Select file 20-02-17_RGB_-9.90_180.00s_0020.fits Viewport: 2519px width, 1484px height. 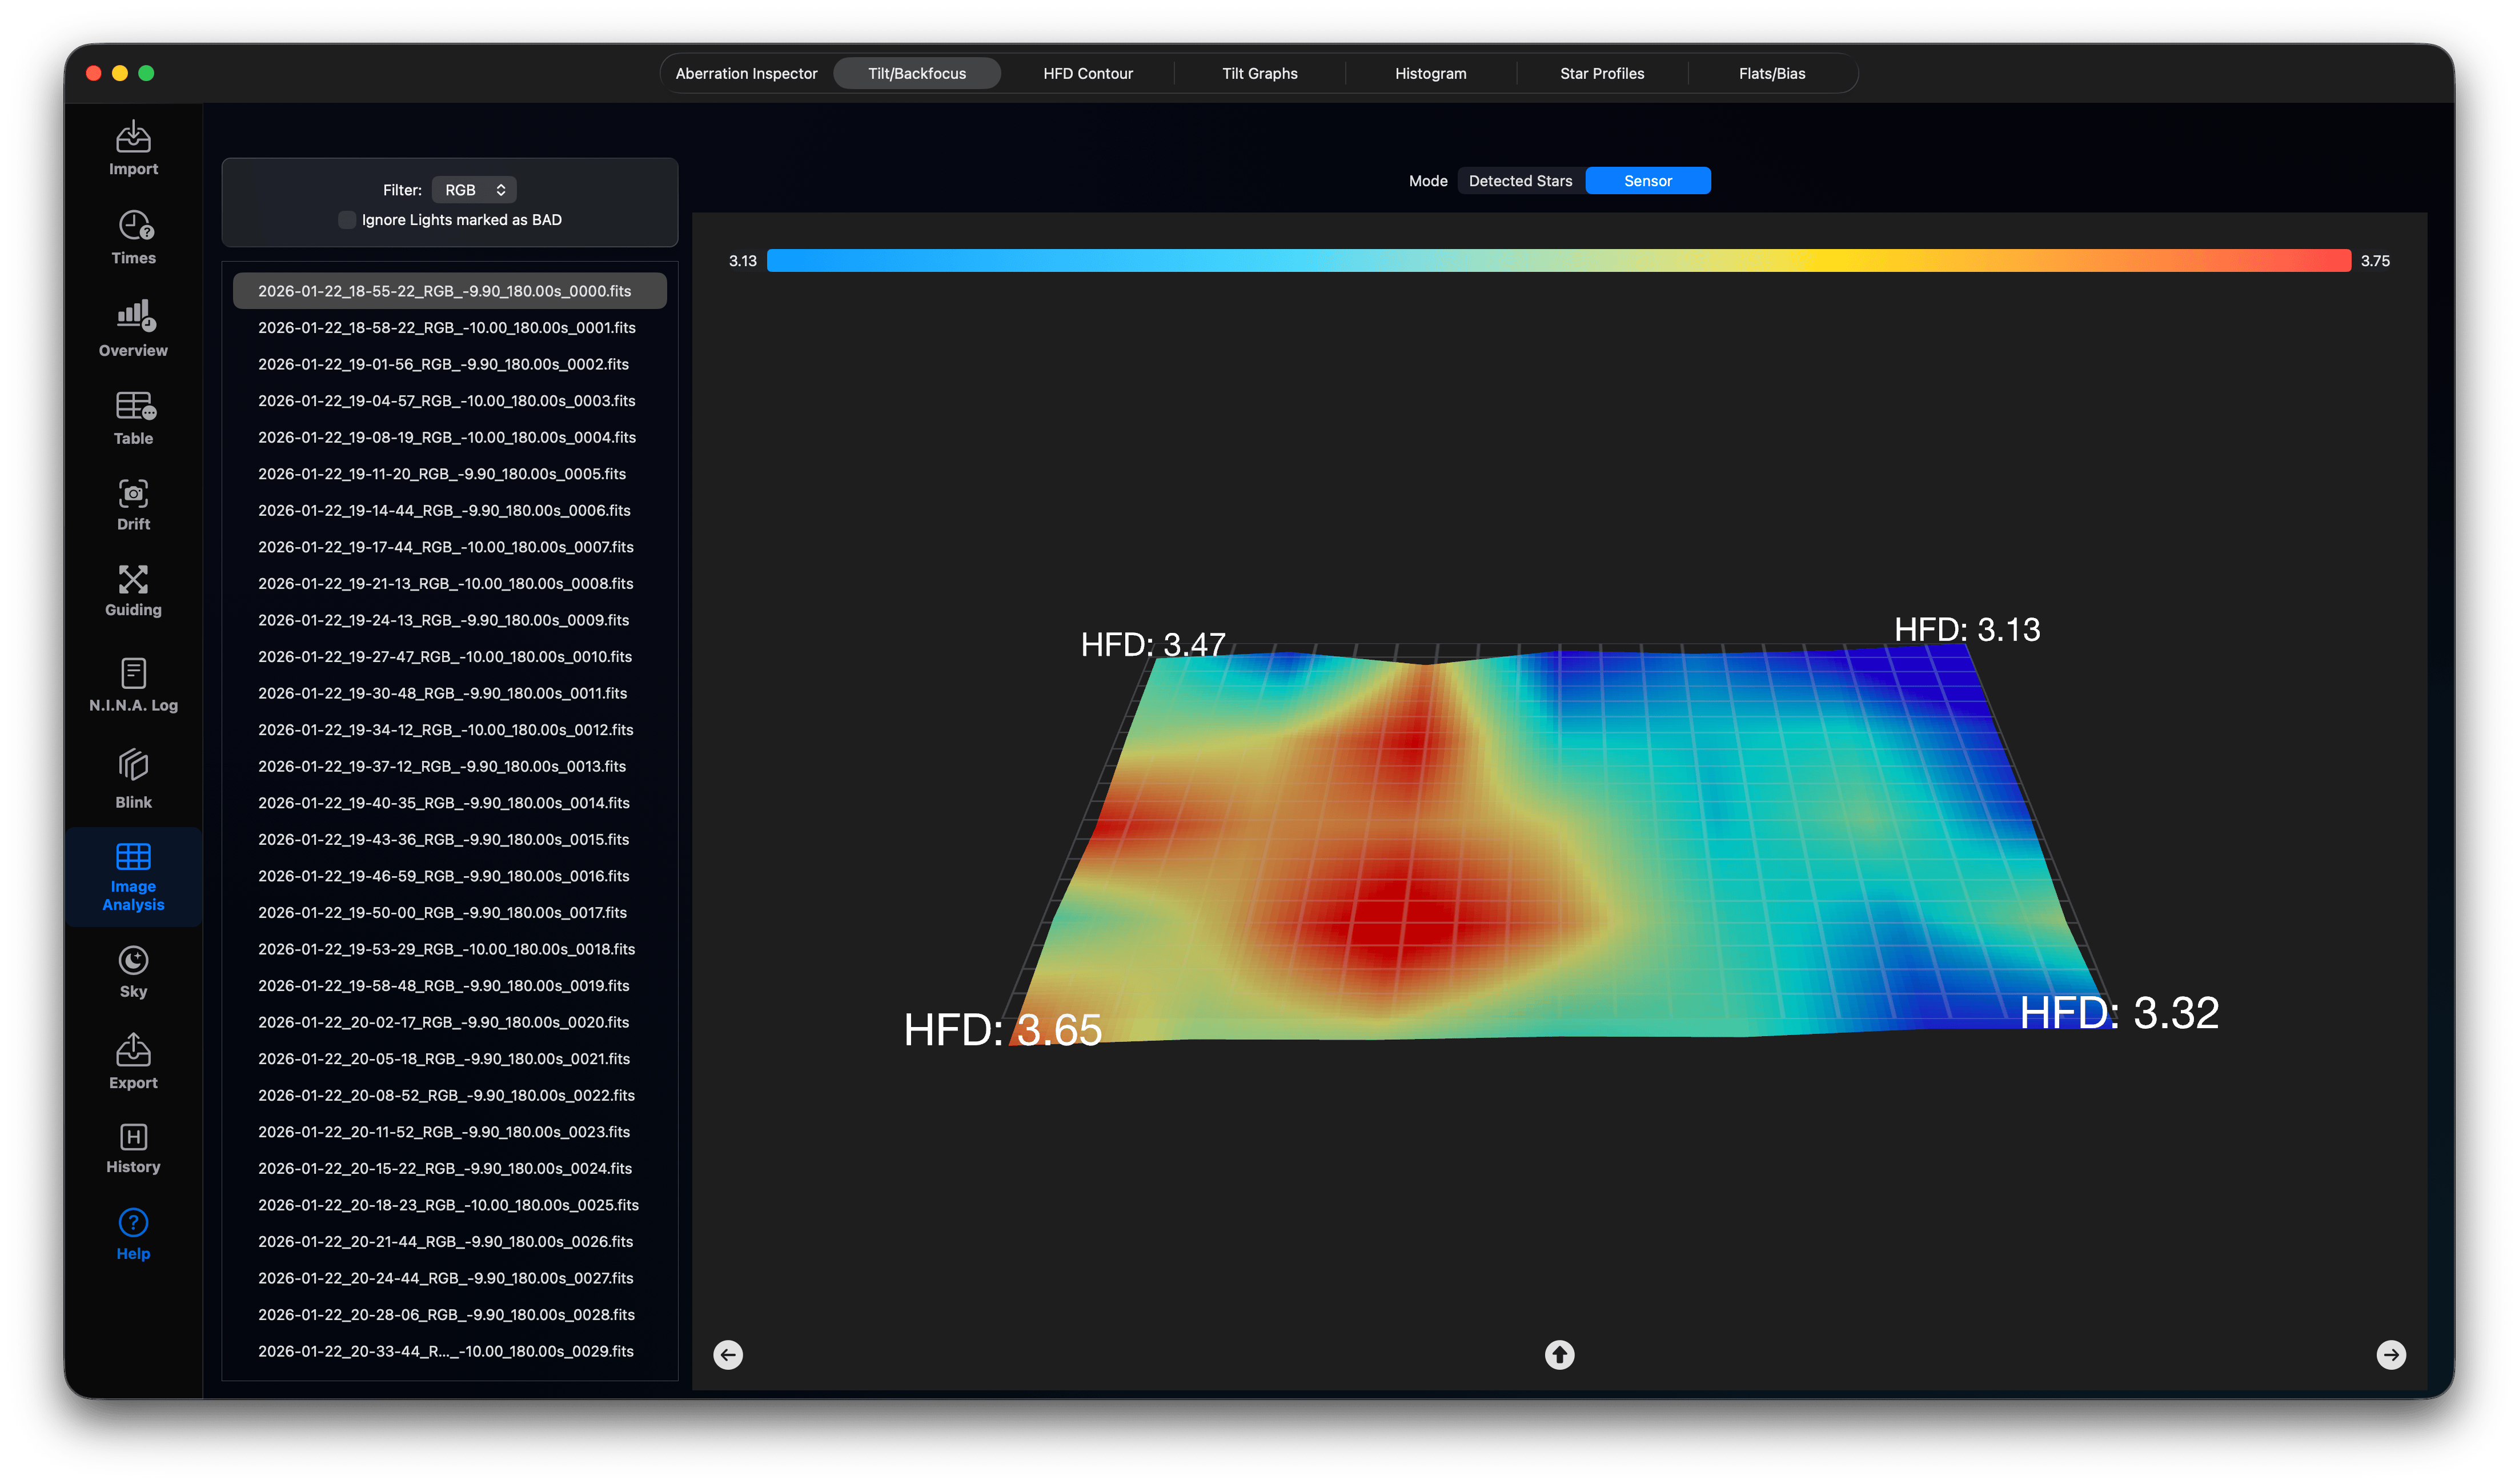click(x=449, y=1023)
